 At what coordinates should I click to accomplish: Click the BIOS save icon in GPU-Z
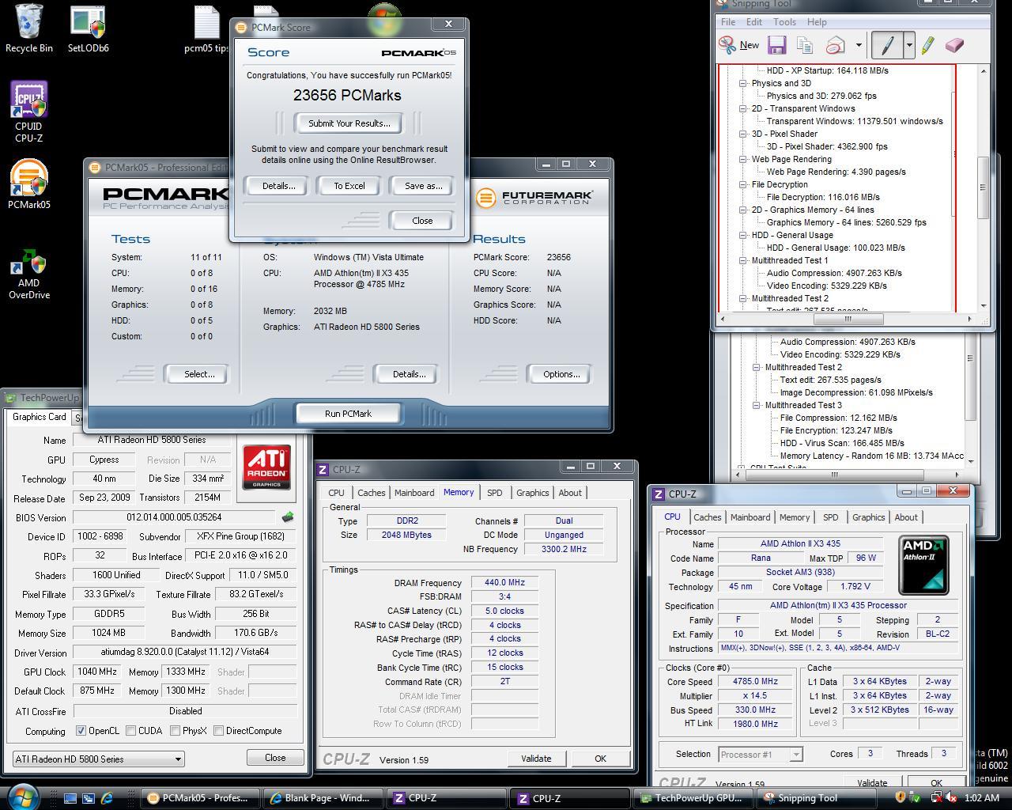pos(288,517)
